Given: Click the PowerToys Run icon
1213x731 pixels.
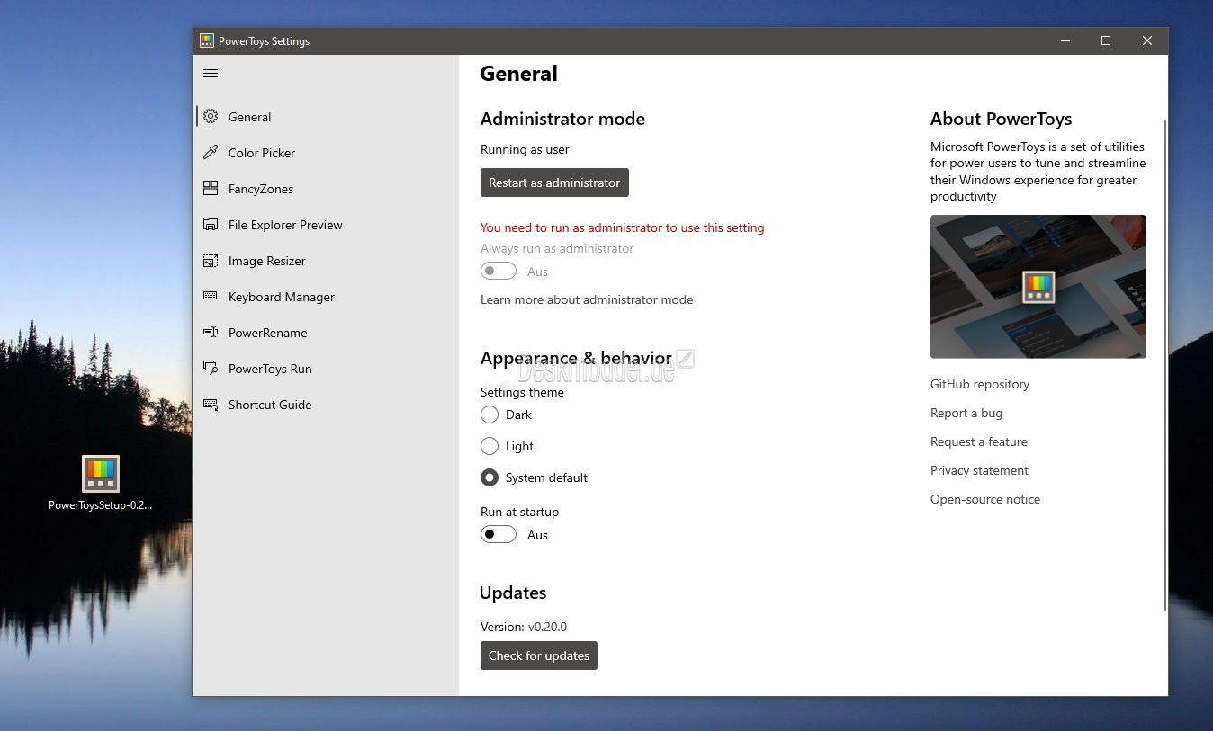Looking at the screenshot, I should click(x=211, y=368).
